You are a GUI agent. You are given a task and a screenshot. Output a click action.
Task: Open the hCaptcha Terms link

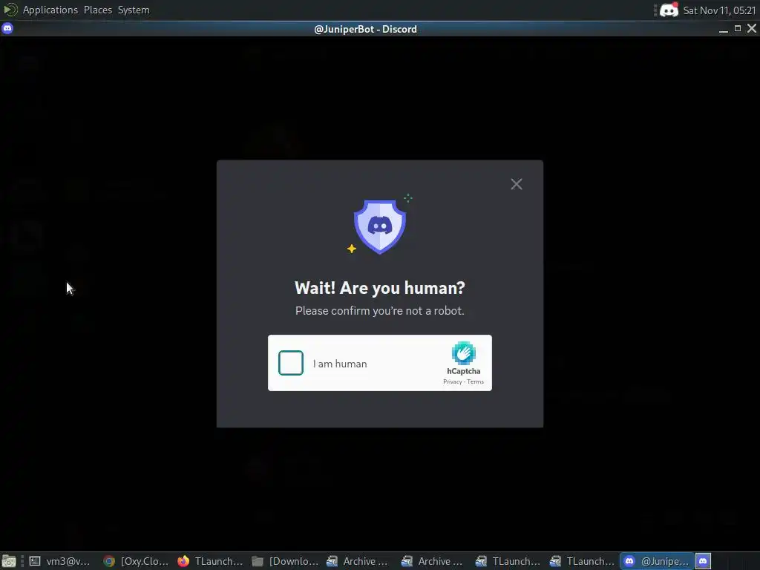[476, 382]
